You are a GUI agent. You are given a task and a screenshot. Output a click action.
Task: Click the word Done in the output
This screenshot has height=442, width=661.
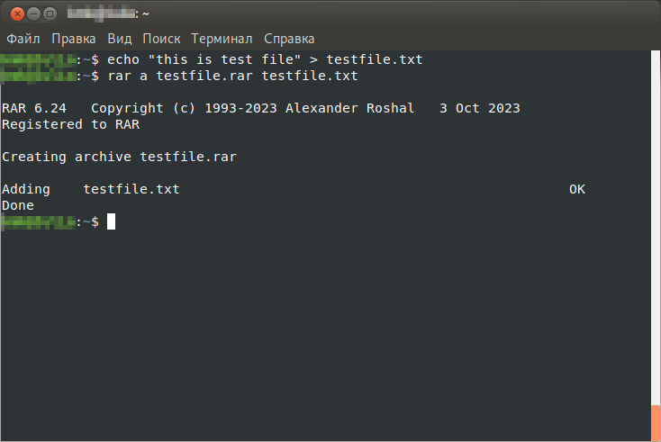(18, 205)
